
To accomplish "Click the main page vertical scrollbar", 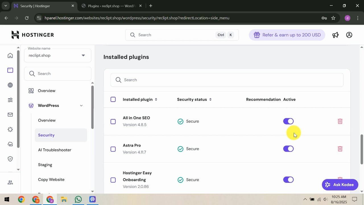I will point(362,149).
